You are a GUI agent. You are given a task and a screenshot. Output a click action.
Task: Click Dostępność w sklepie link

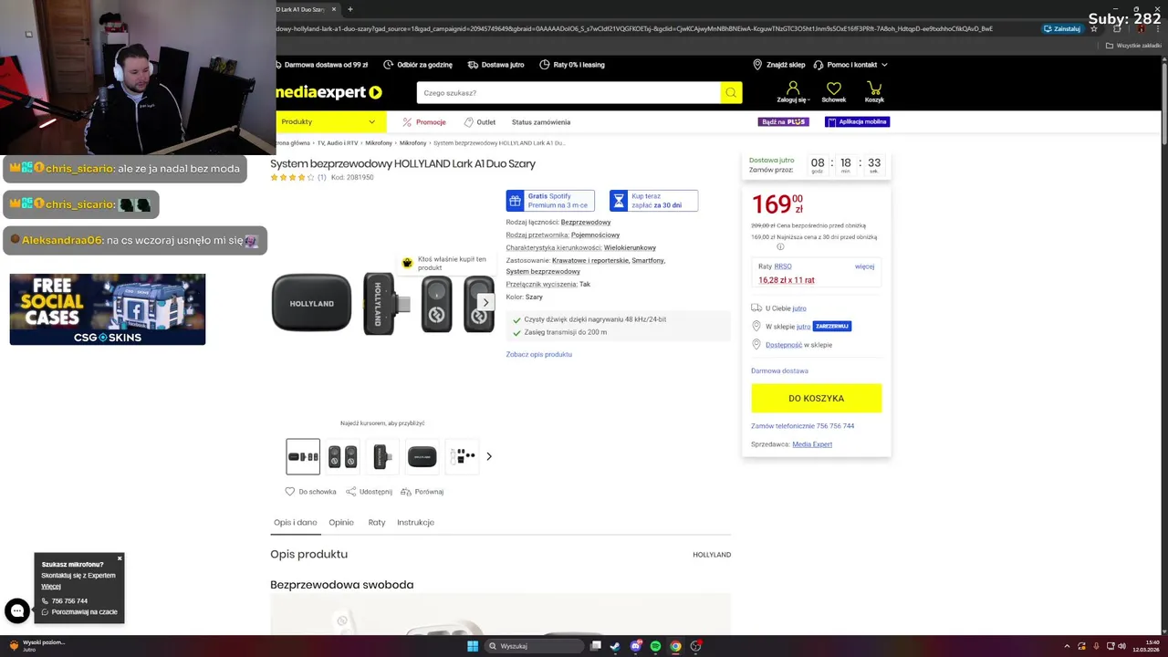pos(798,345)
